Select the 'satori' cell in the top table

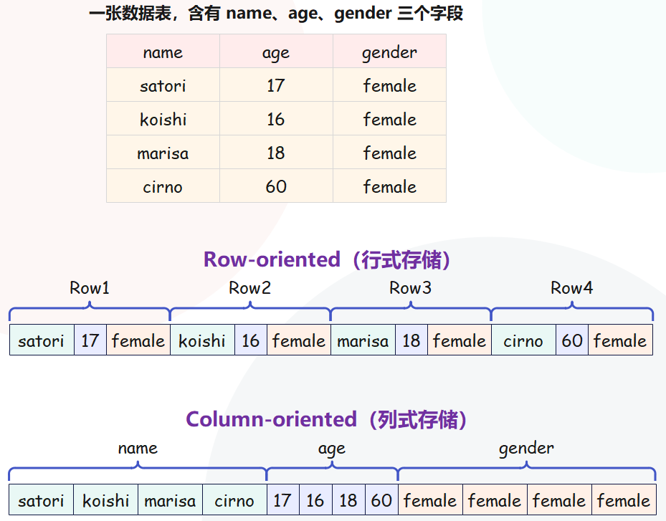coord(163,86)
